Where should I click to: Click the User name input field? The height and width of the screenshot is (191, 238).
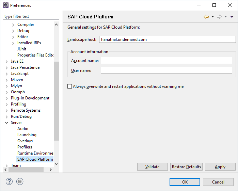tap(166, 70)
